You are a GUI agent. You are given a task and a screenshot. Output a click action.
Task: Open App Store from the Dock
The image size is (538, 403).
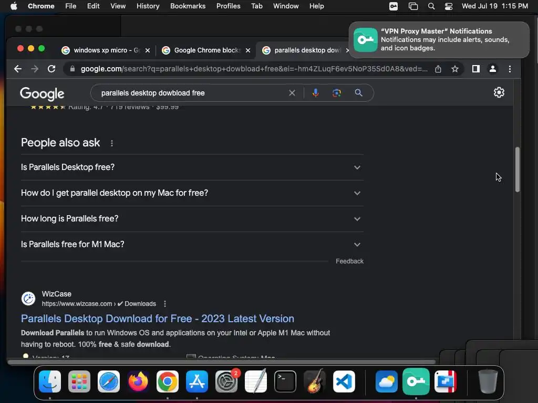(x=197, y=381)
